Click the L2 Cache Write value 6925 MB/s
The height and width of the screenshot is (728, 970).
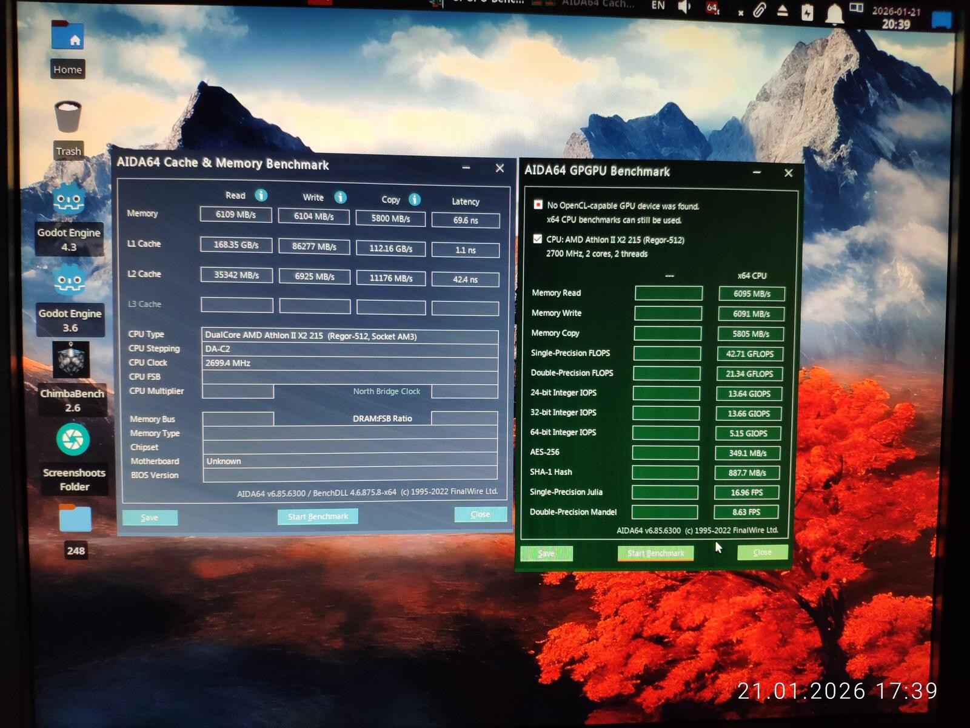(315, 277)
